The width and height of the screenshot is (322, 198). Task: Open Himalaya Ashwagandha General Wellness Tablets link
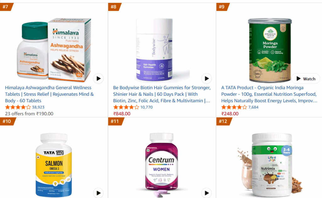49,94
